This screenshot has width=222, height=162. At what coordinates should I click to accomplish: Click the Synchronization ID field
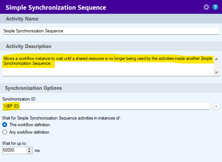pyautogui.click(x=106, y=106)
